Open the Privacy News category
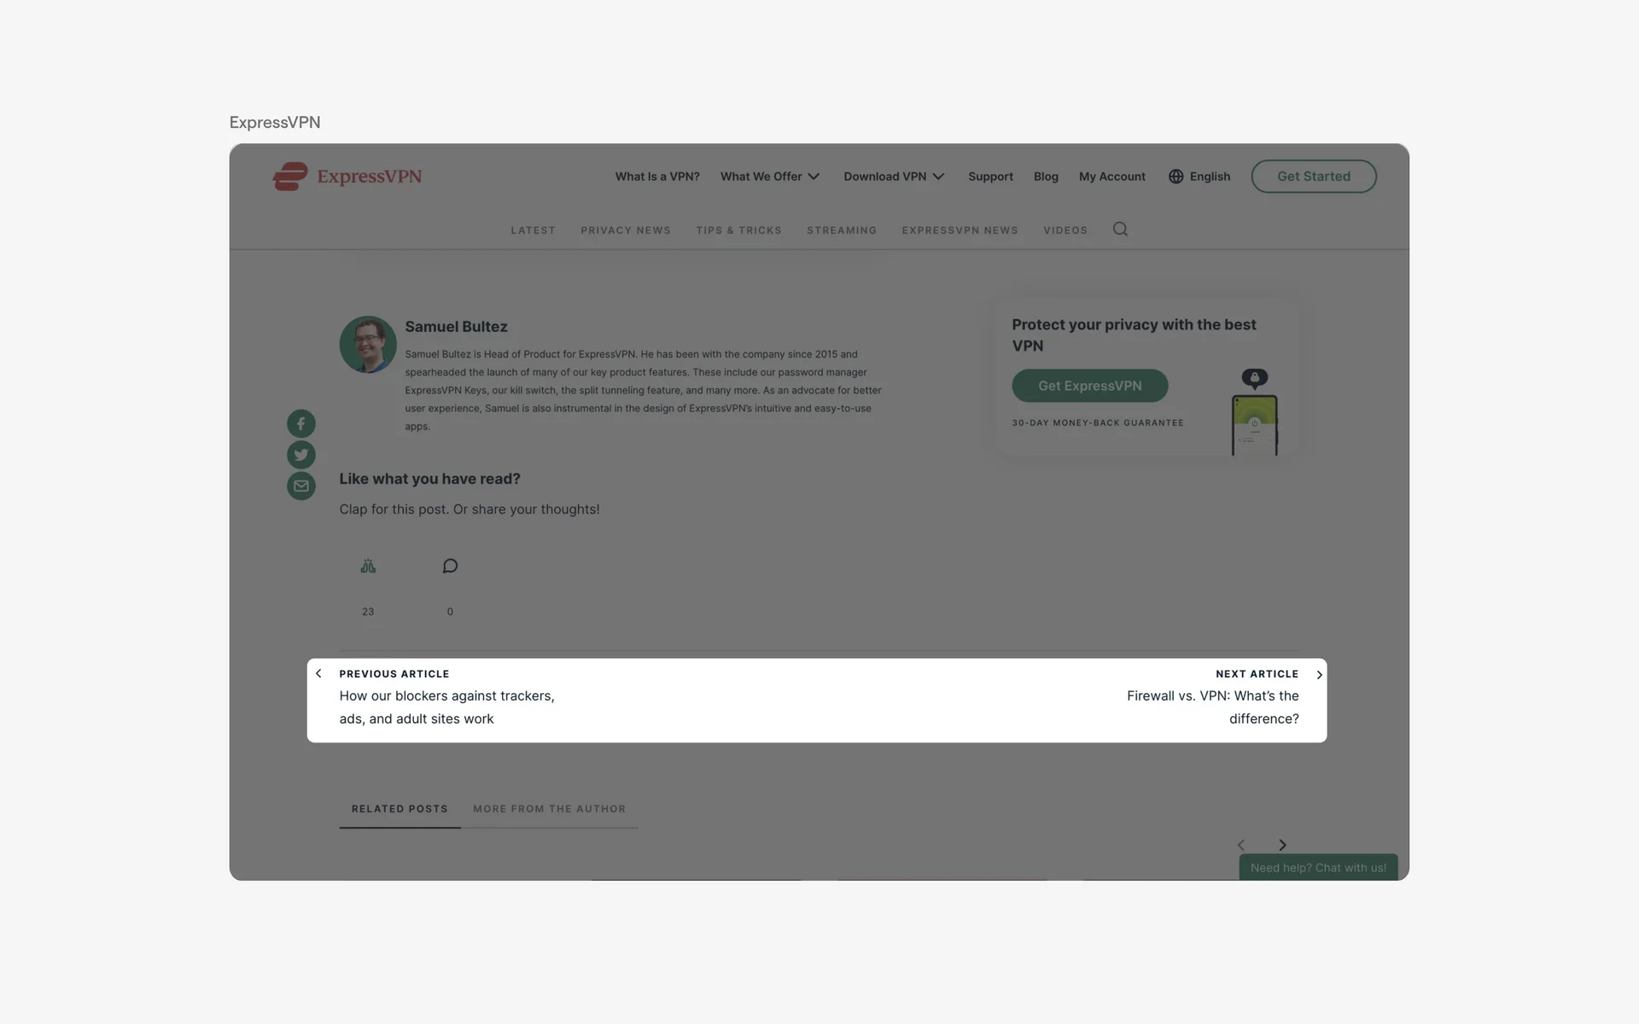 [626, 230]
